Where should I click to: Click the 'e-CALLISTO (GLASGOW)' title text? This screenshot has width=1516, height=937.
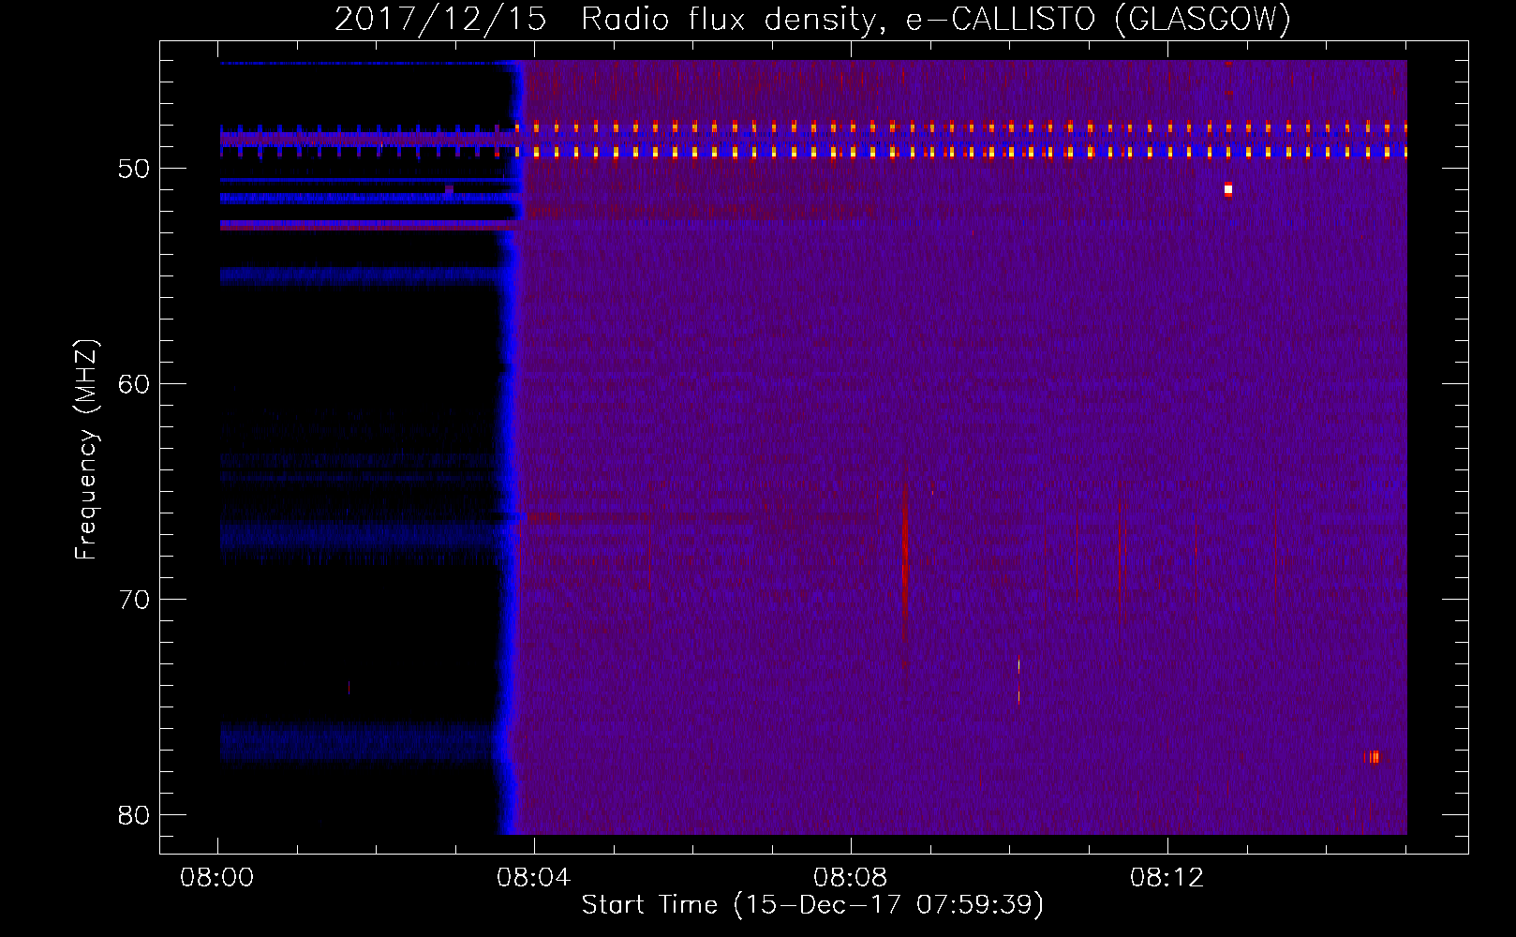click(x=1097, y=20)
